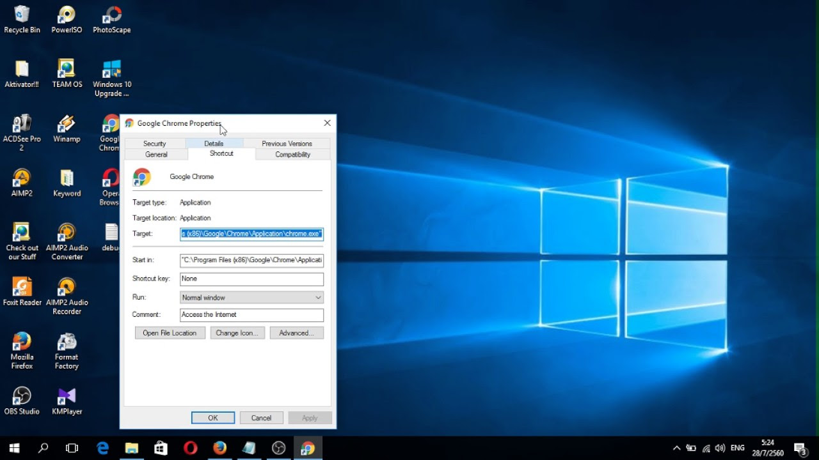Select the Aktivator!!! folder icon

[x=22, y=74]
